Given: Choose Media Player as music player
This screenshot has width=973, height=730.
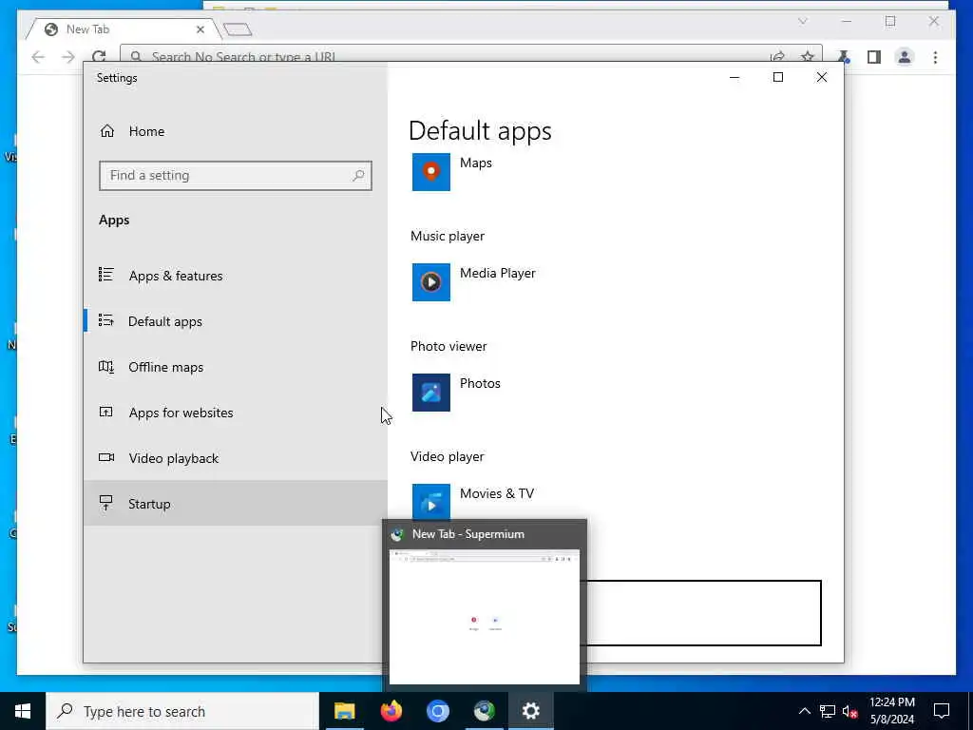Looking at the screenshot, I should coord(498,273).
